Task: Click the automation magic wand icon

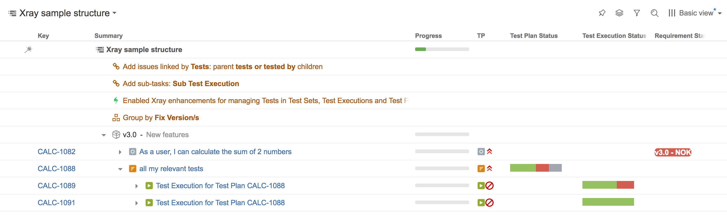Action: (x=28, y=49)
